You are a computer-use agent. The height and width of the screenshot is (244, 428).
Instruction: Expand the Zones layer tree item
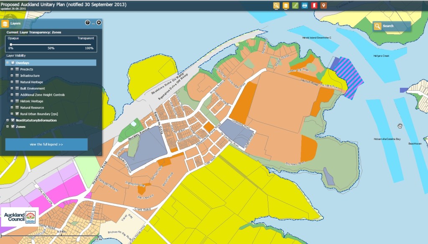pyautogui.click(x=8, y=127)
